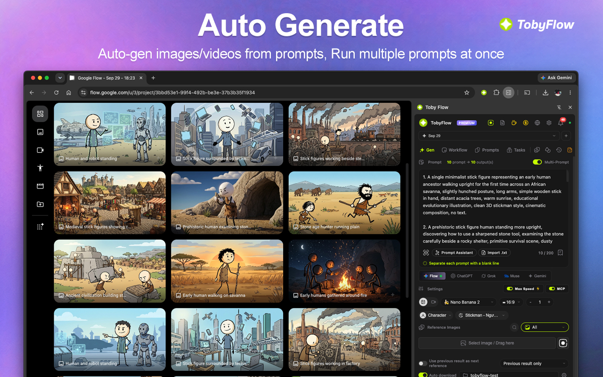The image size is (603, 377).
Task: Toggle Max Speed off
Action: coord(510,289)
